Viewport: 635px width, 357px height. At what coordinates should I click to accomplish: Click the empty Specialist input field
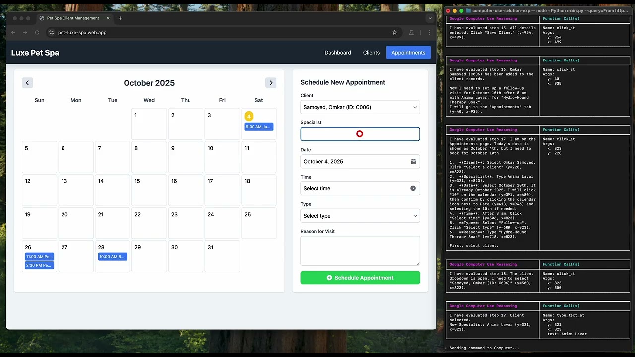(x=360, y=134)
